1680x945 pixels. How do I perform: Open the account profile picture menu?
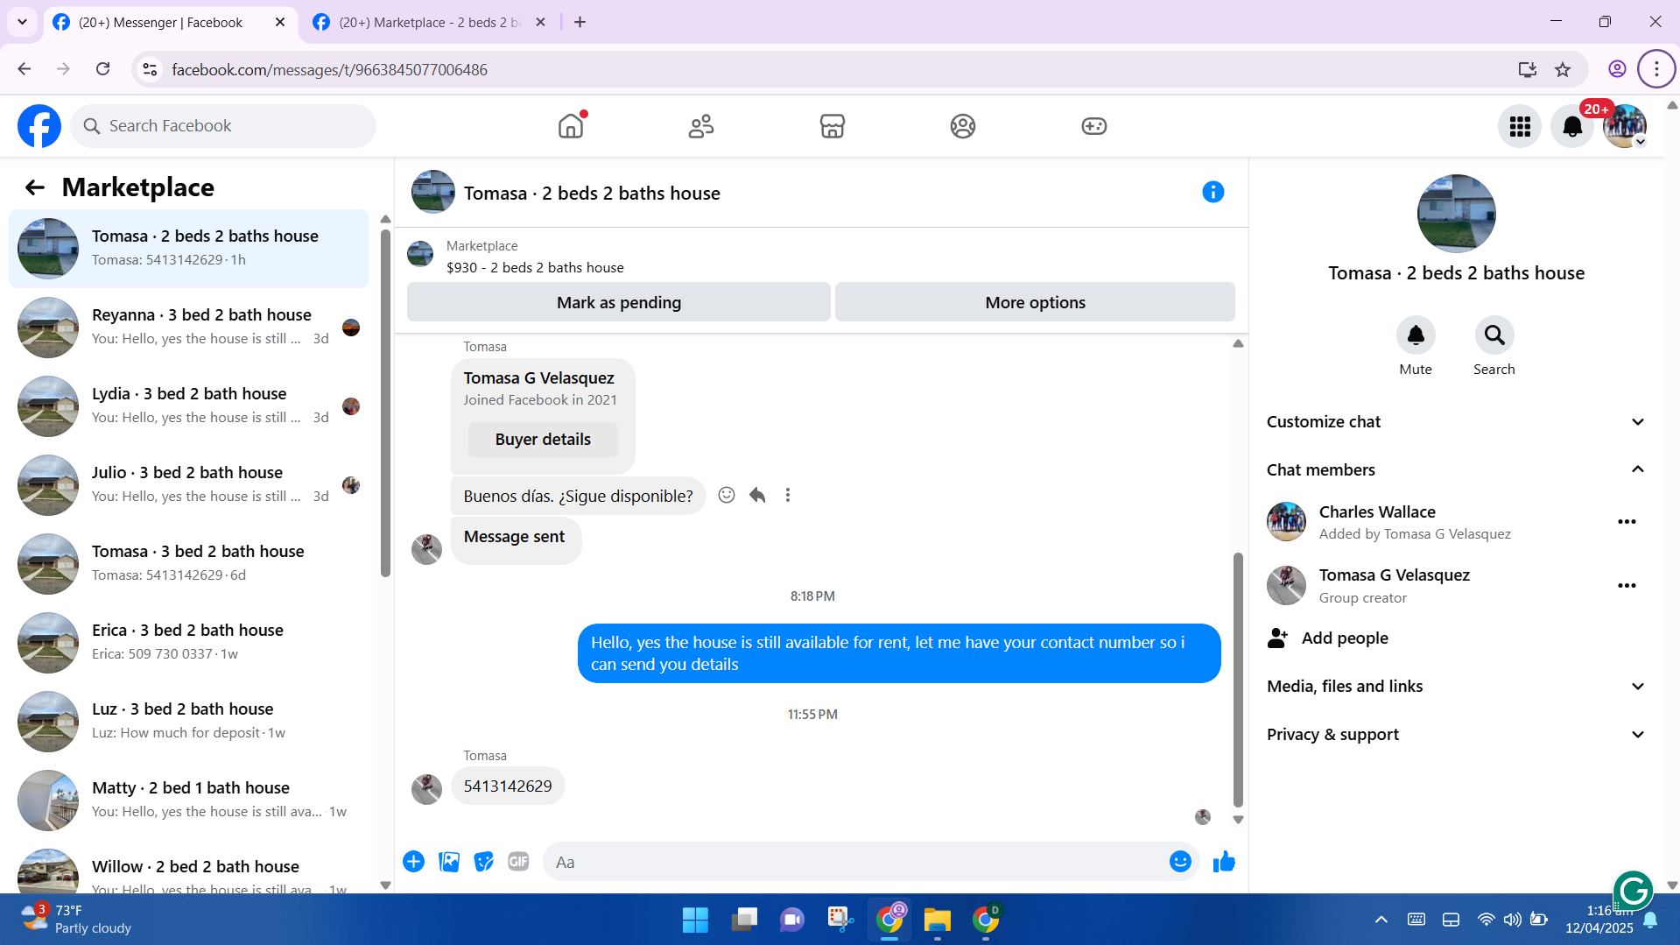(x=1625, y=127)
